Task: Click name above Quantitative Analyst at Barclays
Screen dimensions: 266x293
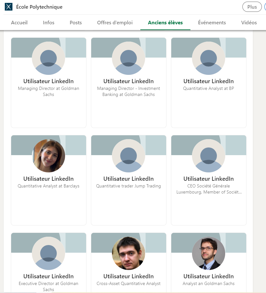Action: pos(48,178)
